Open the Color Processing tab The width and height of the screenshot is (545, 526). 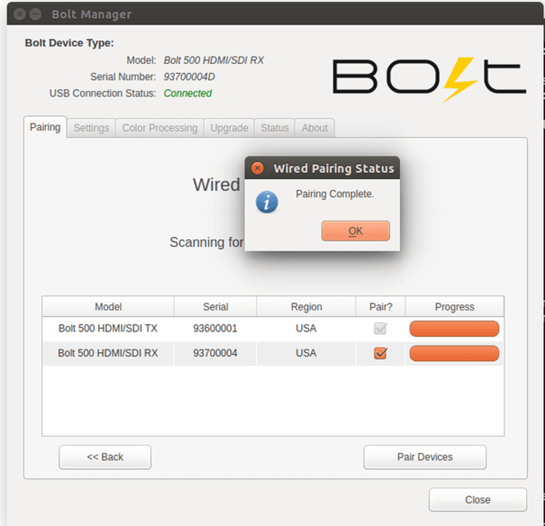coord(160,128)
